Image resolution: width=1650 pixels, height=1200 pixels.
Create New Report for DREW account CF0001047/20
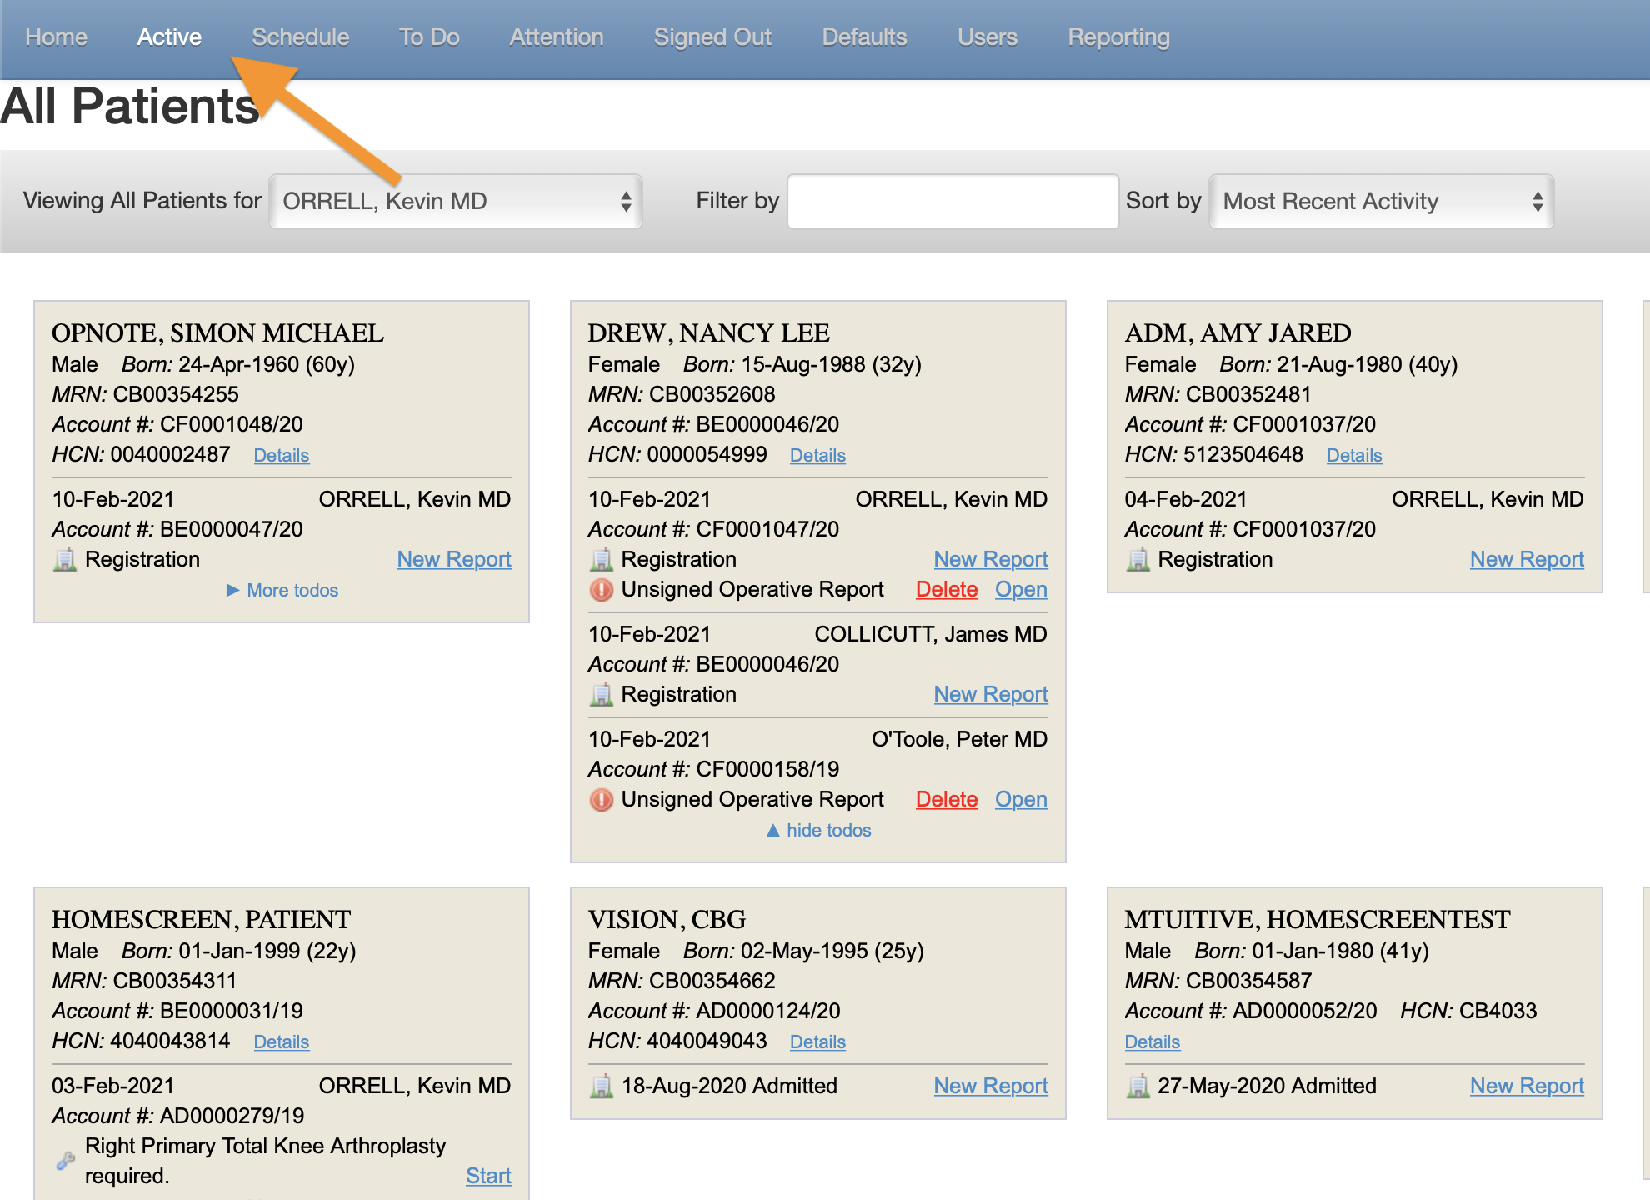[x=991, y=559]
